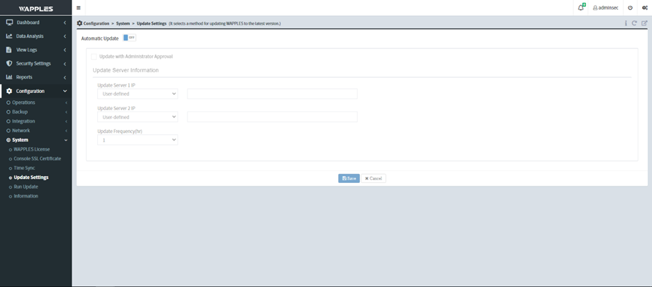This screenshot has width=652, height=287.
Task: Click the refresh icon on breadcrumb bar
Action: pyautogui.click(x=634, y=24)
